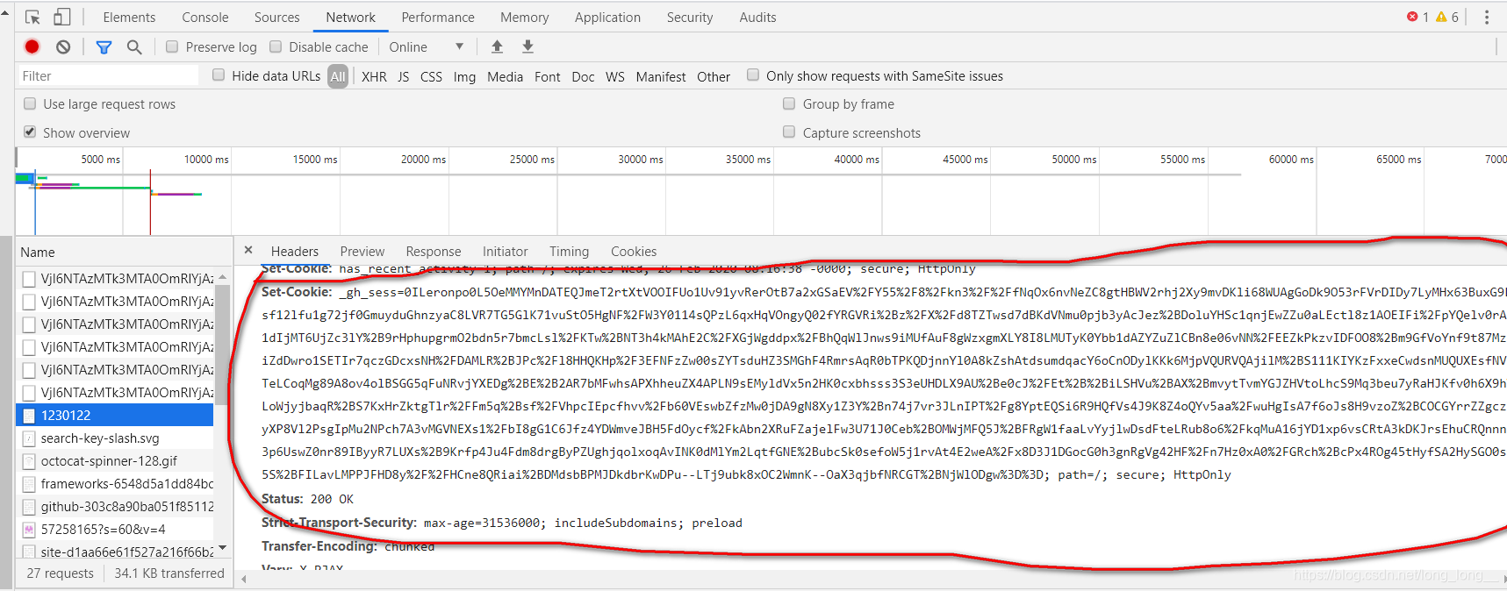Switch to the Console panel
This screenshot has width=1507, height=591.
(205, 18)
